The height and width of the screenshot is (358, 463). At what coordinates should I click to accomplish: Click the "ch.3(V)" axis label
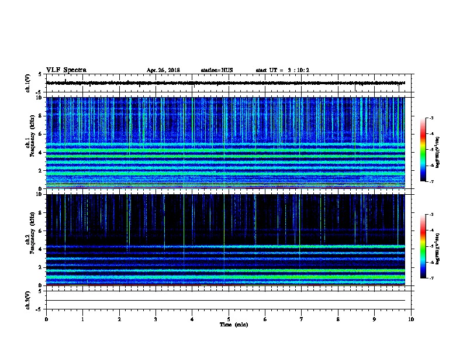28,300
